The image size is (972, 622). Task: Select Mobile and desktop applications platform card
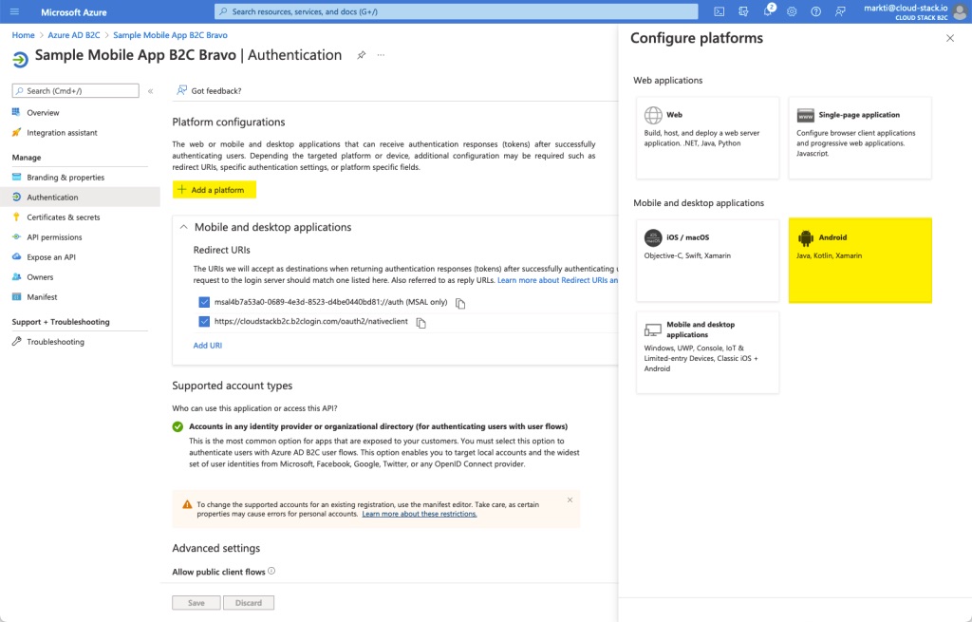click(x=707, y=352)
